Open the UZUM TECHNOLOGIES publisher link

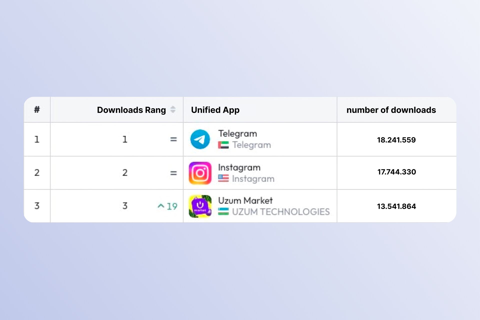(281, 212)
